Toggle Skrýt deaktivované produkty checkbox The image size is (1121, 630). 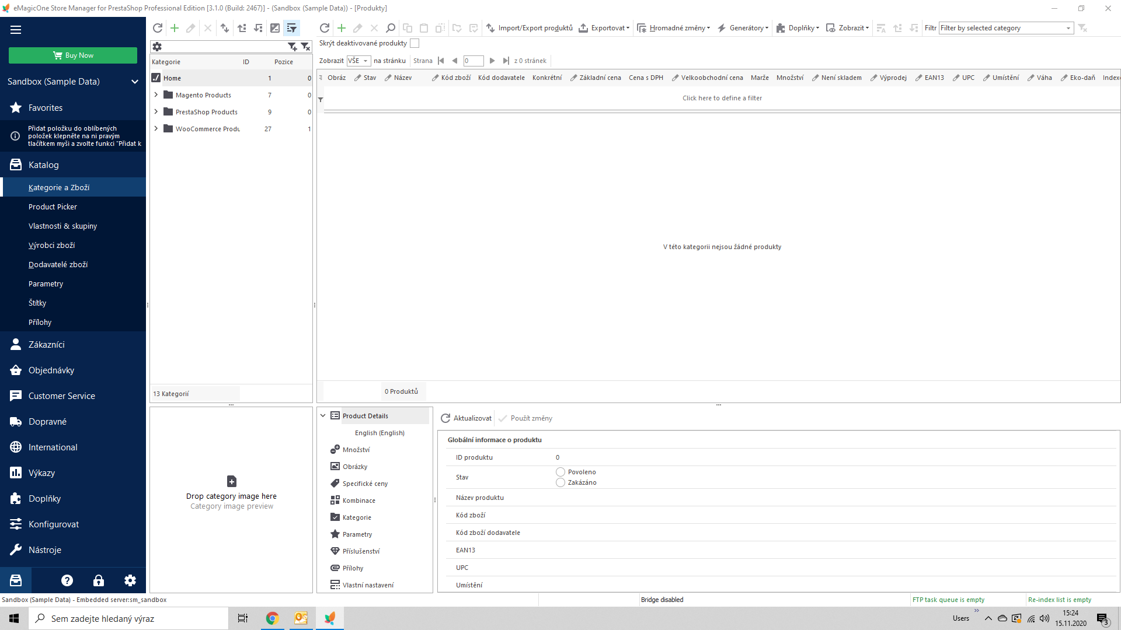click(x=415, y=43)
